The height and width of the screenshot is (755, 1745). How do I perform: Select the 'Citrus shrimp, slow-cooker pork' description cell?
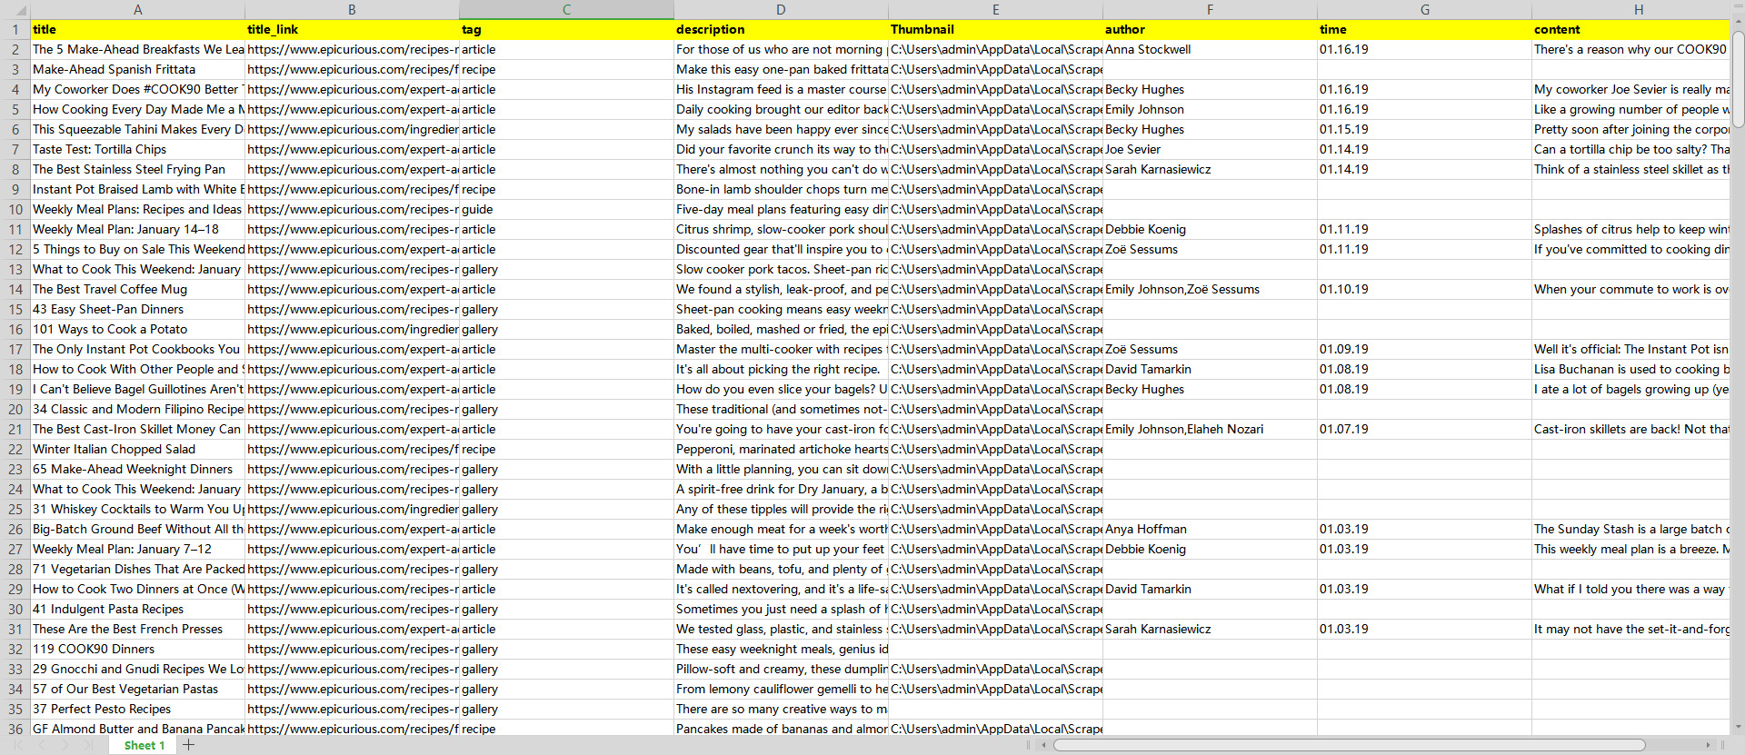781,229
